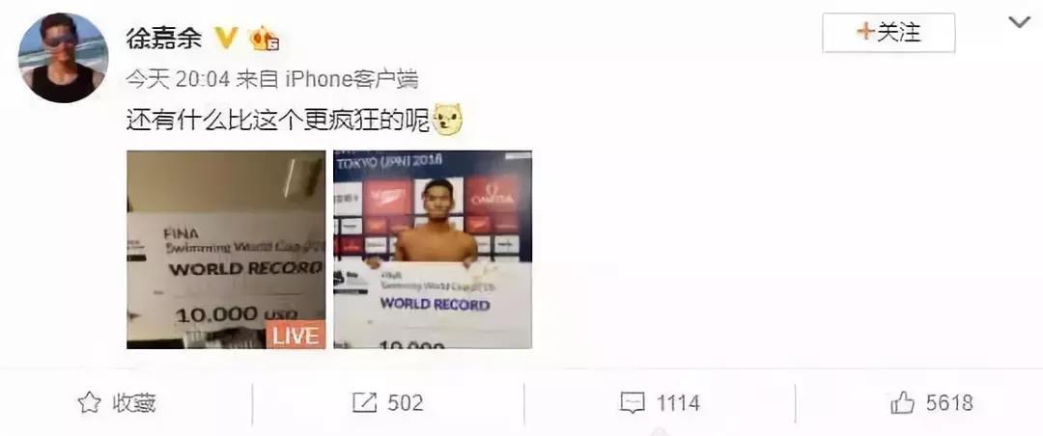Open comments count 1114
Screen dimensions: 1043x436
[x=679, y=403]
